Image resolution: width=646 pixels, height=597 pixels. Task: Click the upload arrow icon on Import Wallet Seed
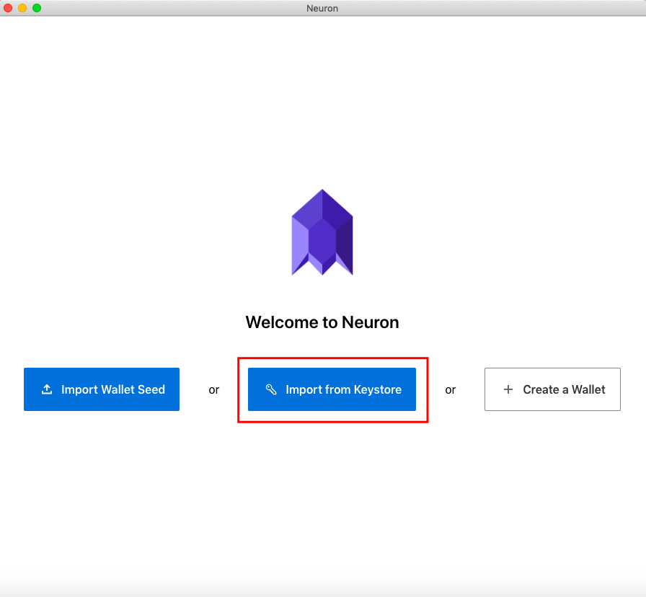47,389
